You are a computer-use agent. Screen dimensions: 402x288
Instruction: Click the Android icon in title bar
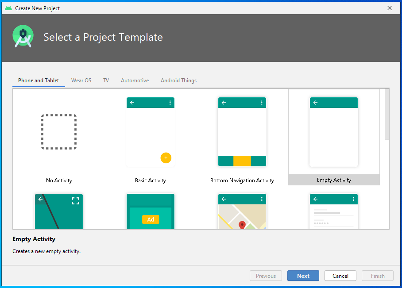[8, 8]
